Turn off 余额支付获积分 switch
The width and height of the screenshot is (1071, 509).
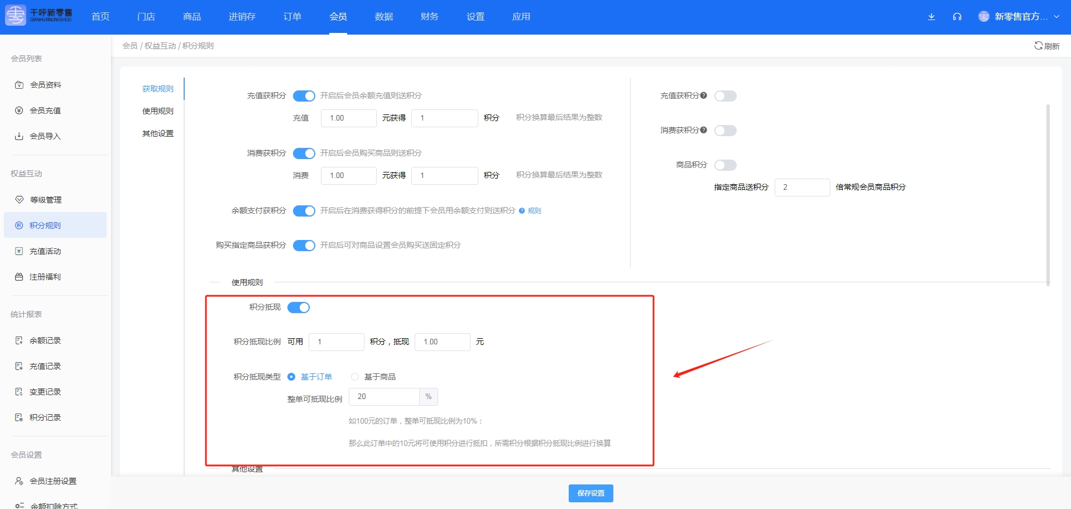[304, 211]
